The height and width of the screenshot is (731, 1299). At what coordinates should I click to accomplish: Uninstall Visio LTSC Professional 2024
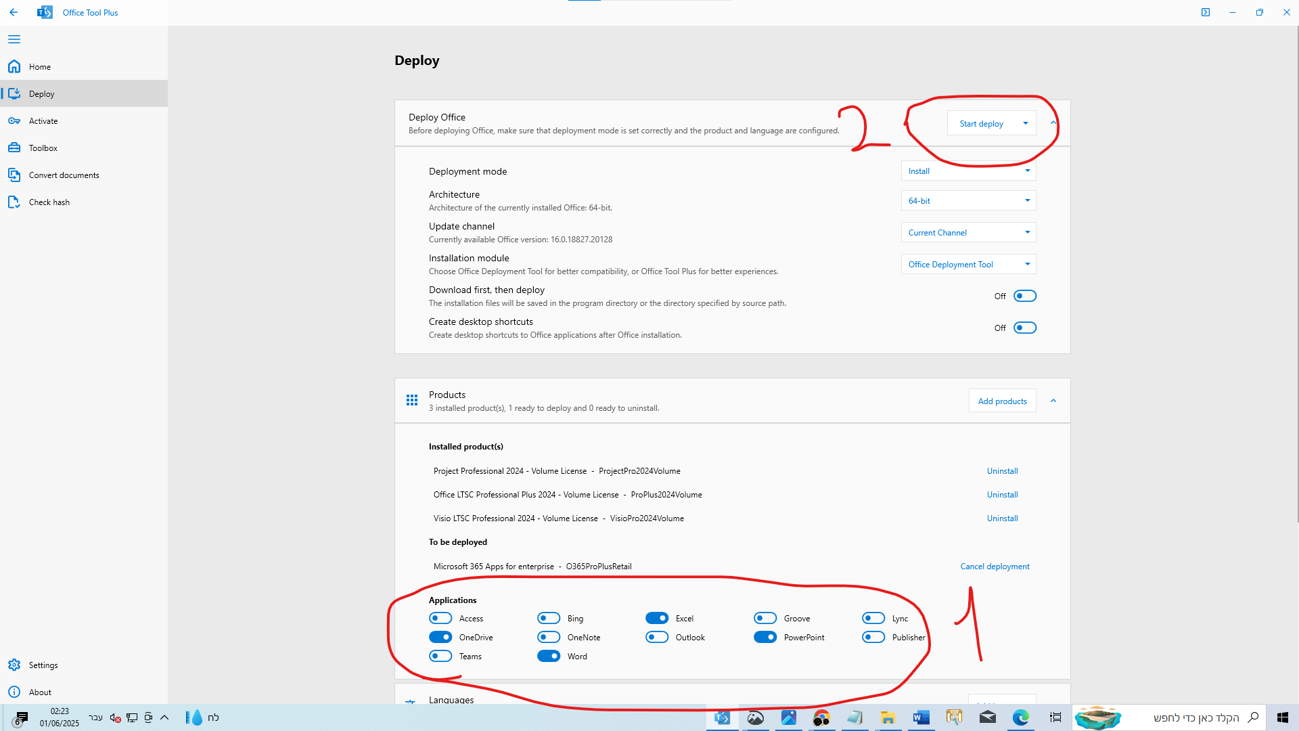[x=1002, y=518]
